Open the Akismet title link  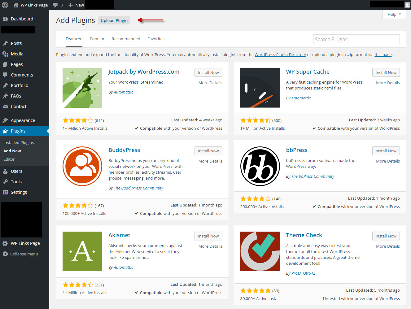point(119,235)
